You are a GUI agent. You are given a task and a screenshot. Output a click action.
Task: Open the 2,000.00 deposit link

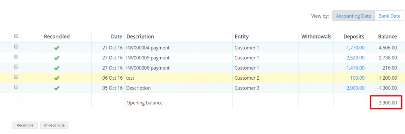pyautogui.click(x=355, y=88)
